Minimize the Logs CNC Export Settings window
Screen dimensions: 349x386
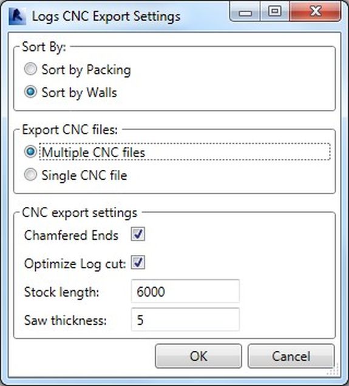click(245, 12)
